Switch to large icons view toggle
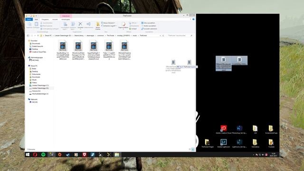The height and width of the screenshot is (171, 304). point(193,149)
